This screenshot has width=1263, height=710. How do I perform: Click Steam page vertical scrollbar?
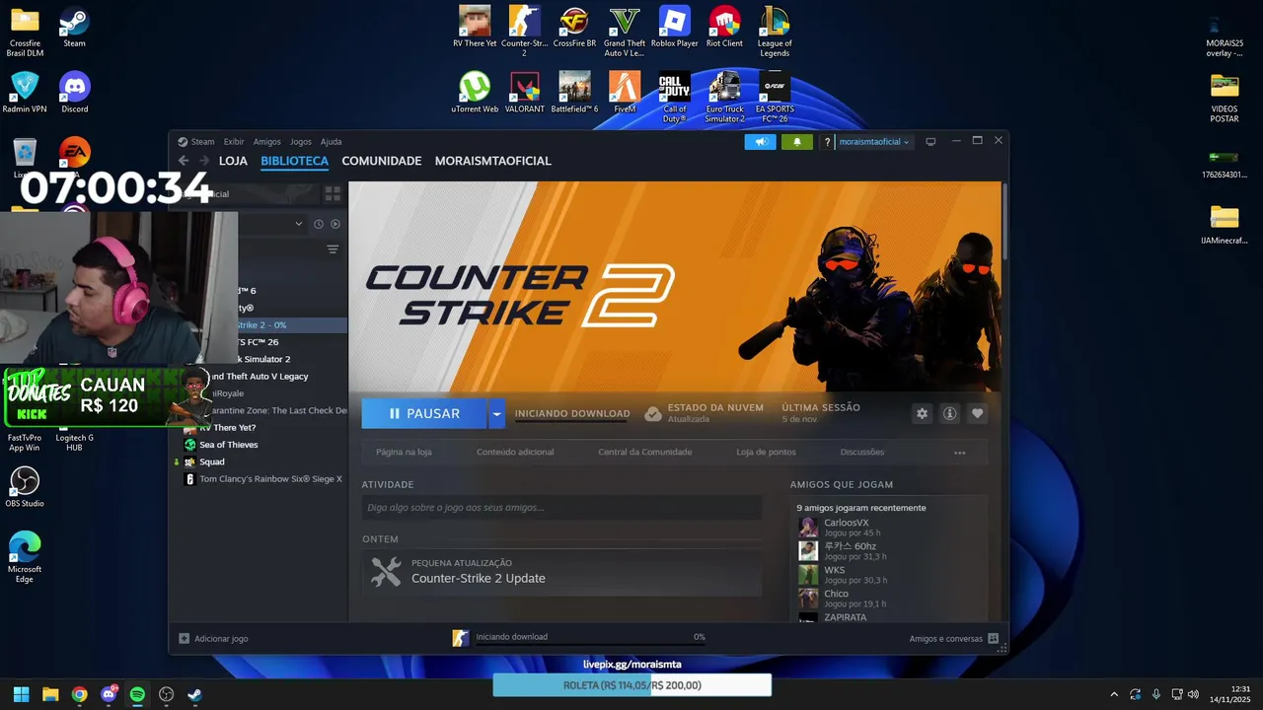1004,222
